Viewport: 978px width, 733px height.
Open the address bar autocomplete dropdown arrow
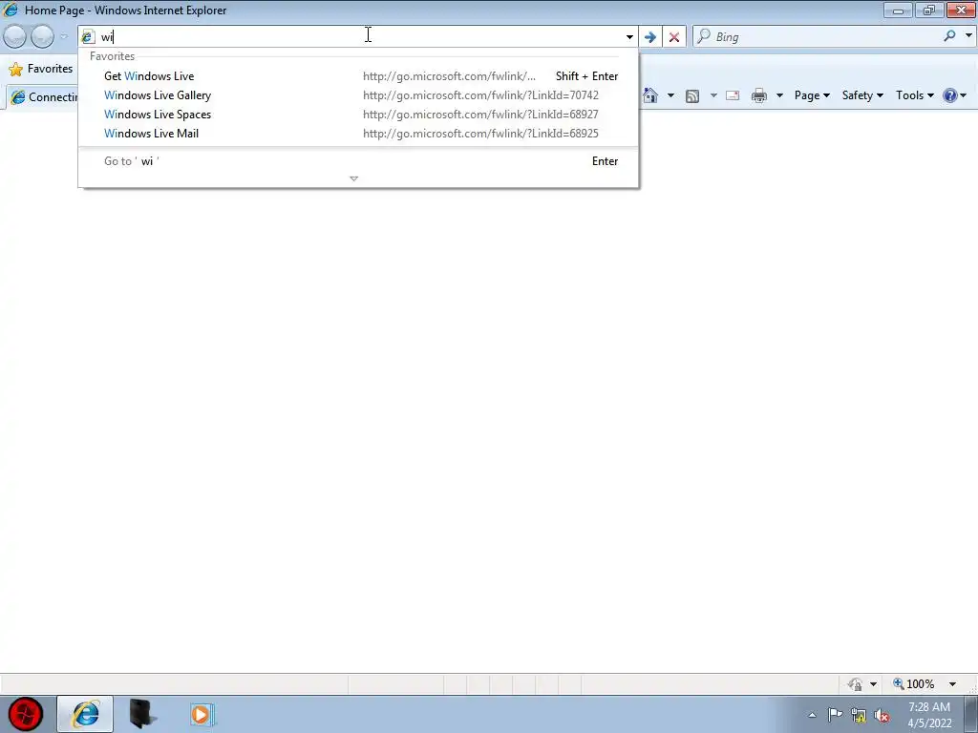(629, 37)
